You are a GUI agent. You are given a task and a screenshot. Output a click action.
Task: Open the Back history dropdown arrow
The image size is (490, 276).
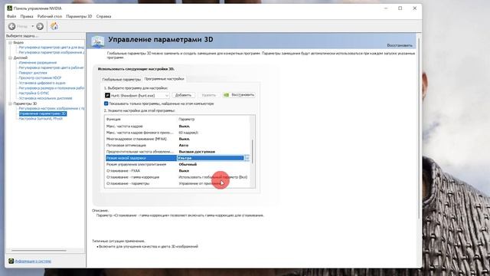[x=32, y=26]
